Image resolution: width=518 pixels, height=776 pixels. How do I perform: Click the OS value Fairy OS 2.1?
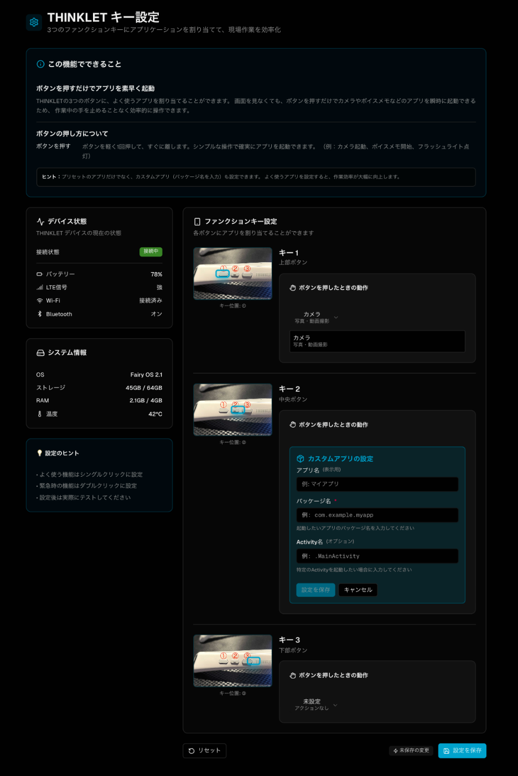(146, 375)
